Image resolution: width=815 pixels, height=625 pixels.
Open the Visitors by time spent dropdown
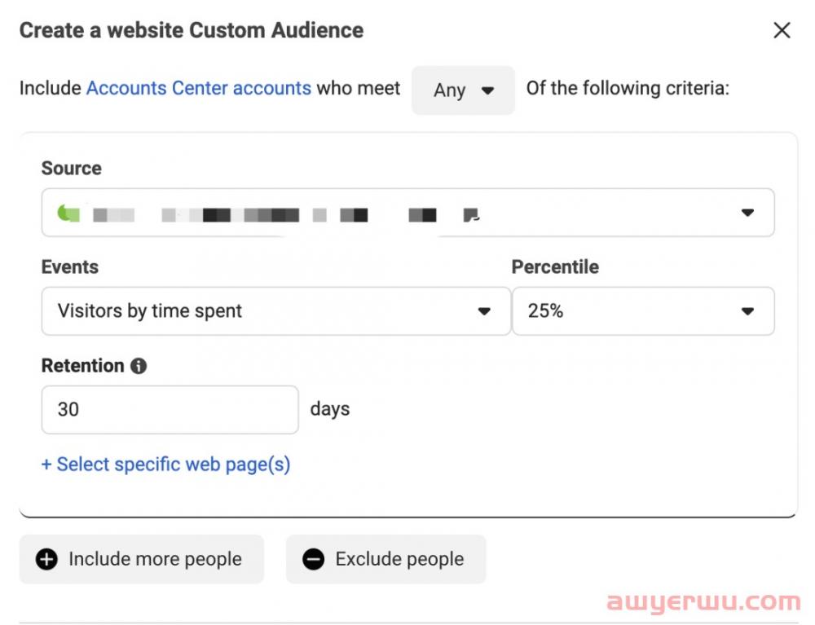(x=275, y=310)
